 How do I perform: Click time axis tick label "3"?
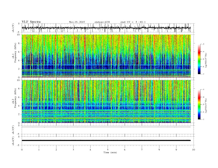coord(73,150)
